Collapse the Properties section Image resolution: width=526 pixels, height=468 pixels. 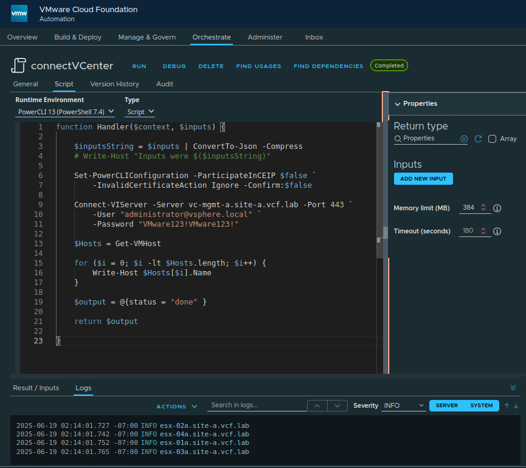pos(398,104)
